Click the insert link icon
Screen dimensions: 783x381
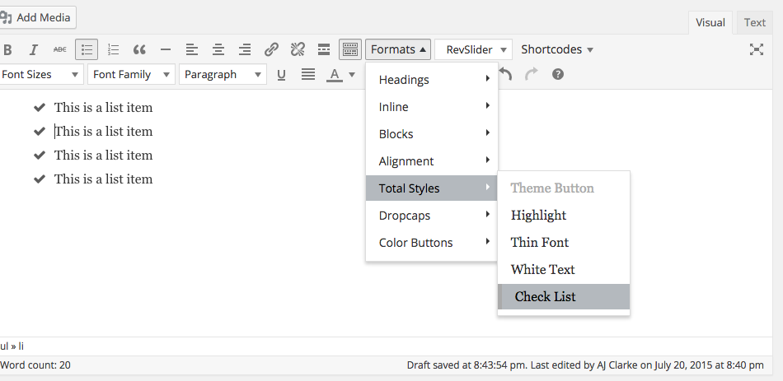pyautogui.click(x=271, y=49)
